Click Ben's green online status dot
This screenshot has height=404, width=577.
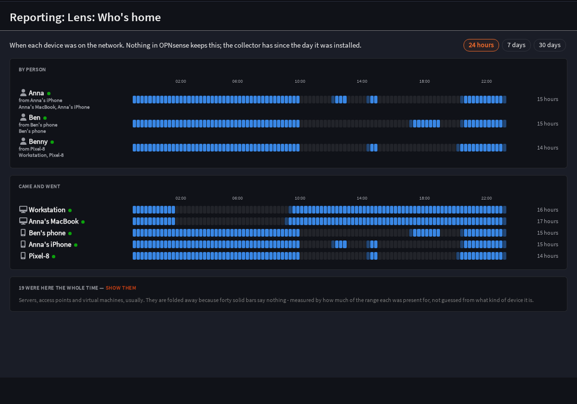click(x=45, y=118)
